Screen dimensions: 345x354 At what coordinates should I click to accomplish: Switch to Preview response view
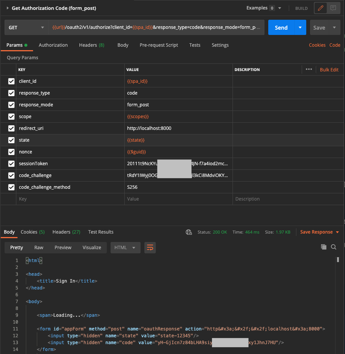pyautogui.click(x=63, y=248)
